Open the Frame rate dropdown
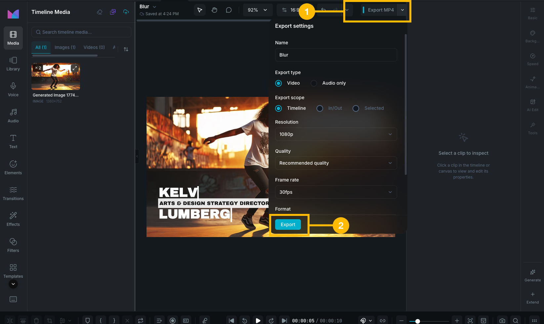Image resolution: width=544 pixels, height=324 pixels. coord(335,192)
